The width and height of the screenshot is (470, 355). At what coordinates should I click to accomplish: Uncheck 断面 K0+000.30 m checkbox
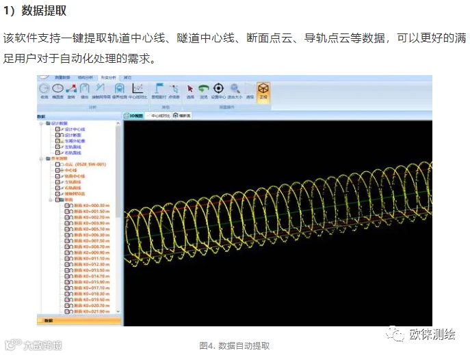click(67, 205)
